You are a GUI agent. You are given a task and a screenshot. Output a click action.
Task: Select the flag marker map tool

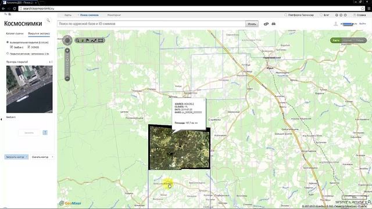pyautogui.click(x=88, y=41)
